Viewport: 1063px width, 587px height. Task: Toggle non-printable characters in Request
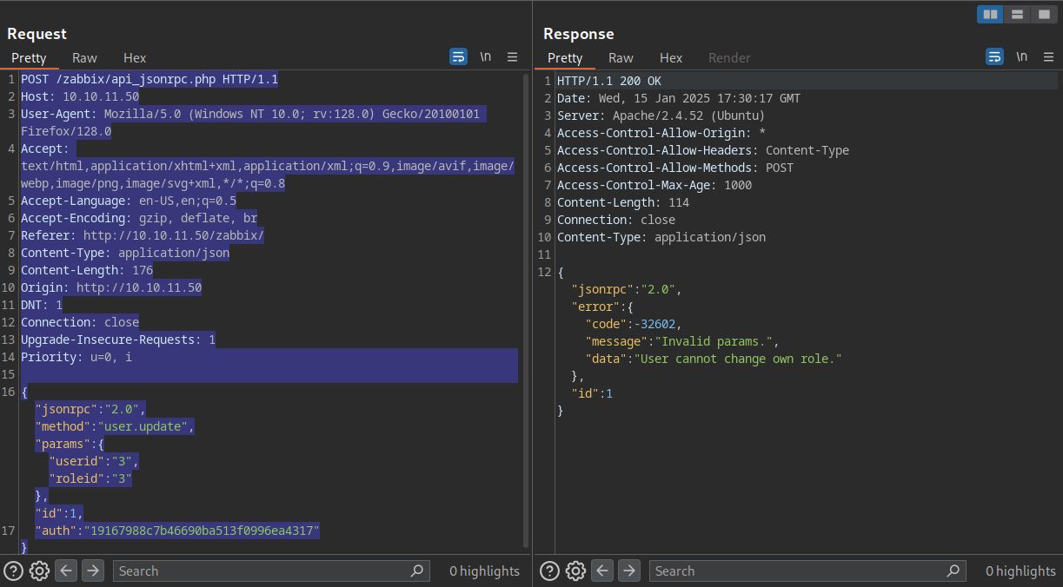pos(485,56)
